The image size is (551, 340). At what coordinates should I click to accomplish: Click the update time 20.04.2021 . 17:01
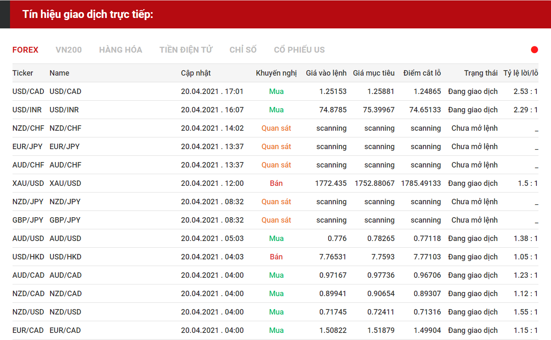pyautogui.click(x=212, y=91)
